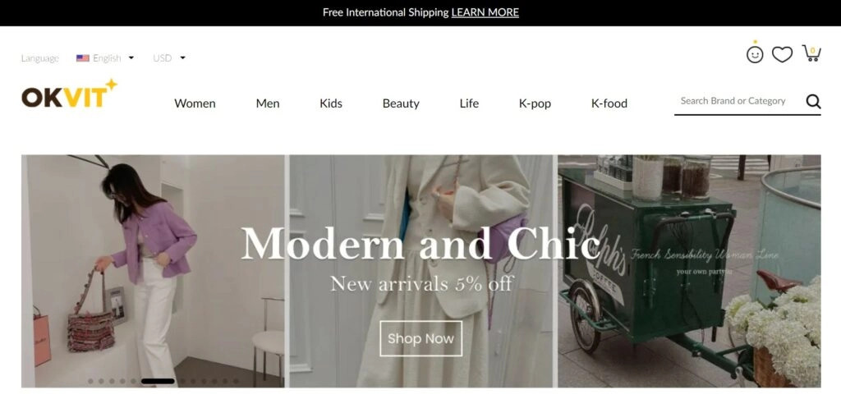This screenshot has width=841, height=399.
Task: Open the Kids category menu
Action: click(x=331, y=103)
